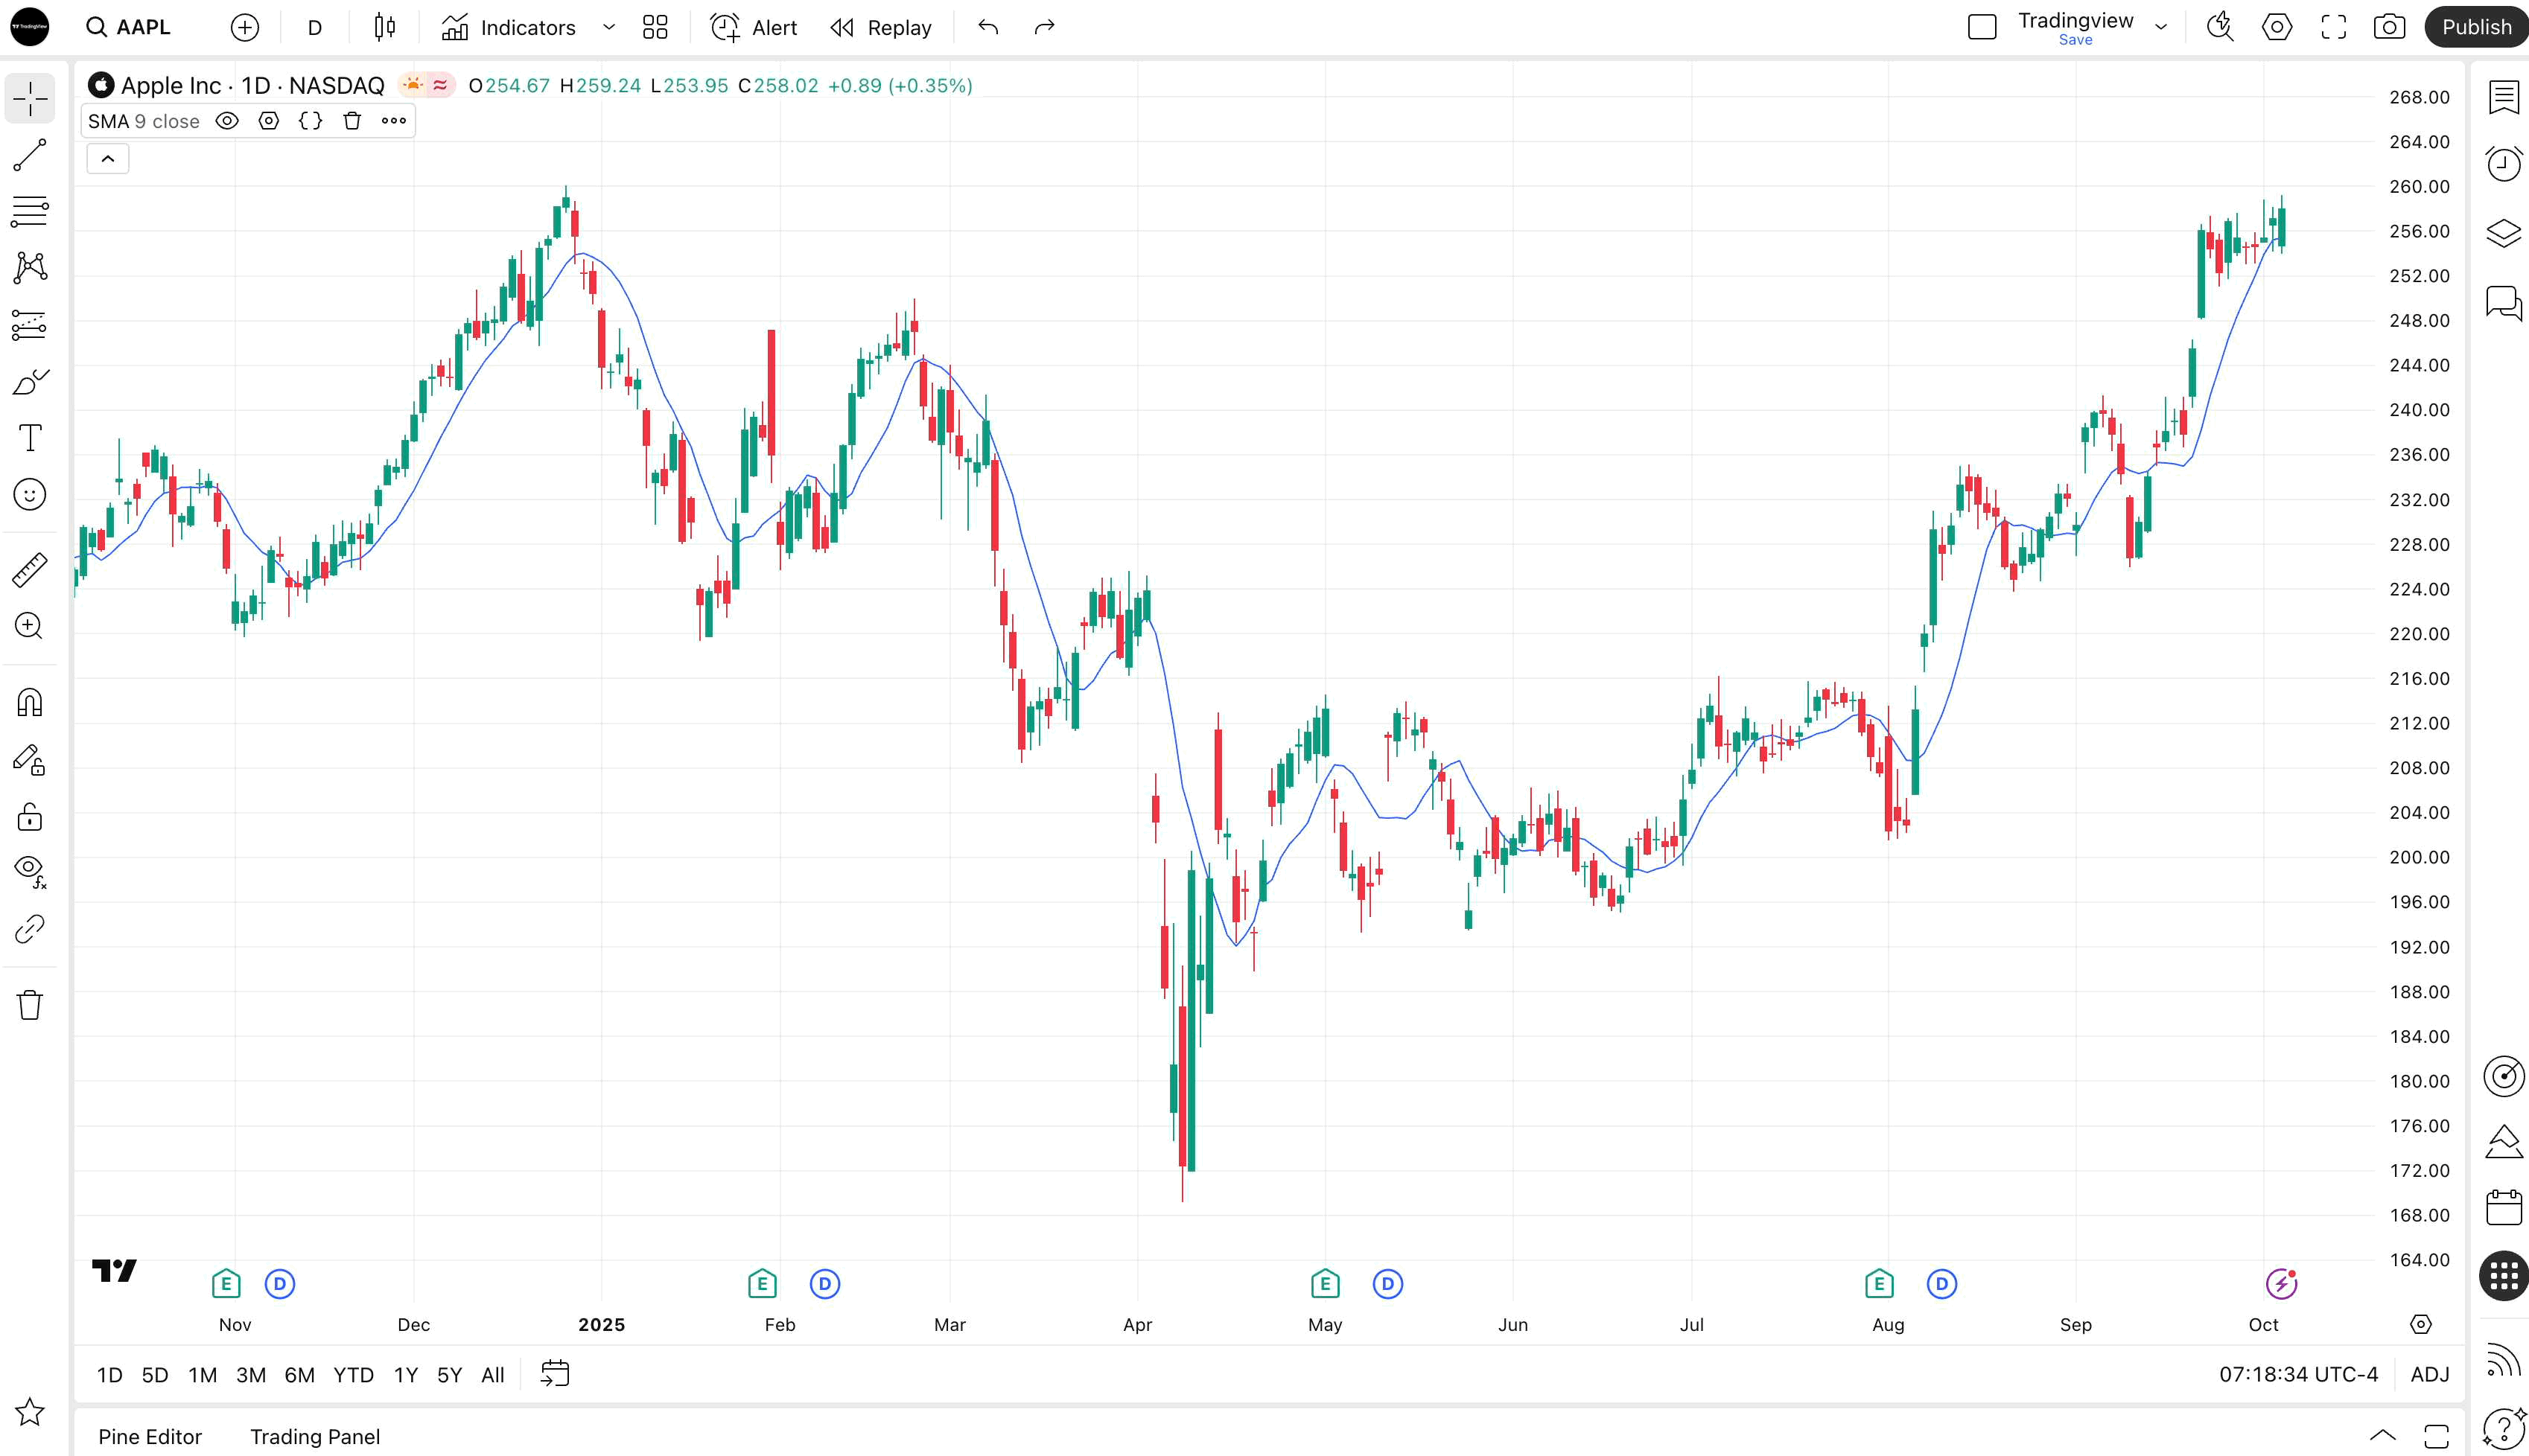Click the trash remove objects icon
2529x1456 pixels.
[30, 1004]
